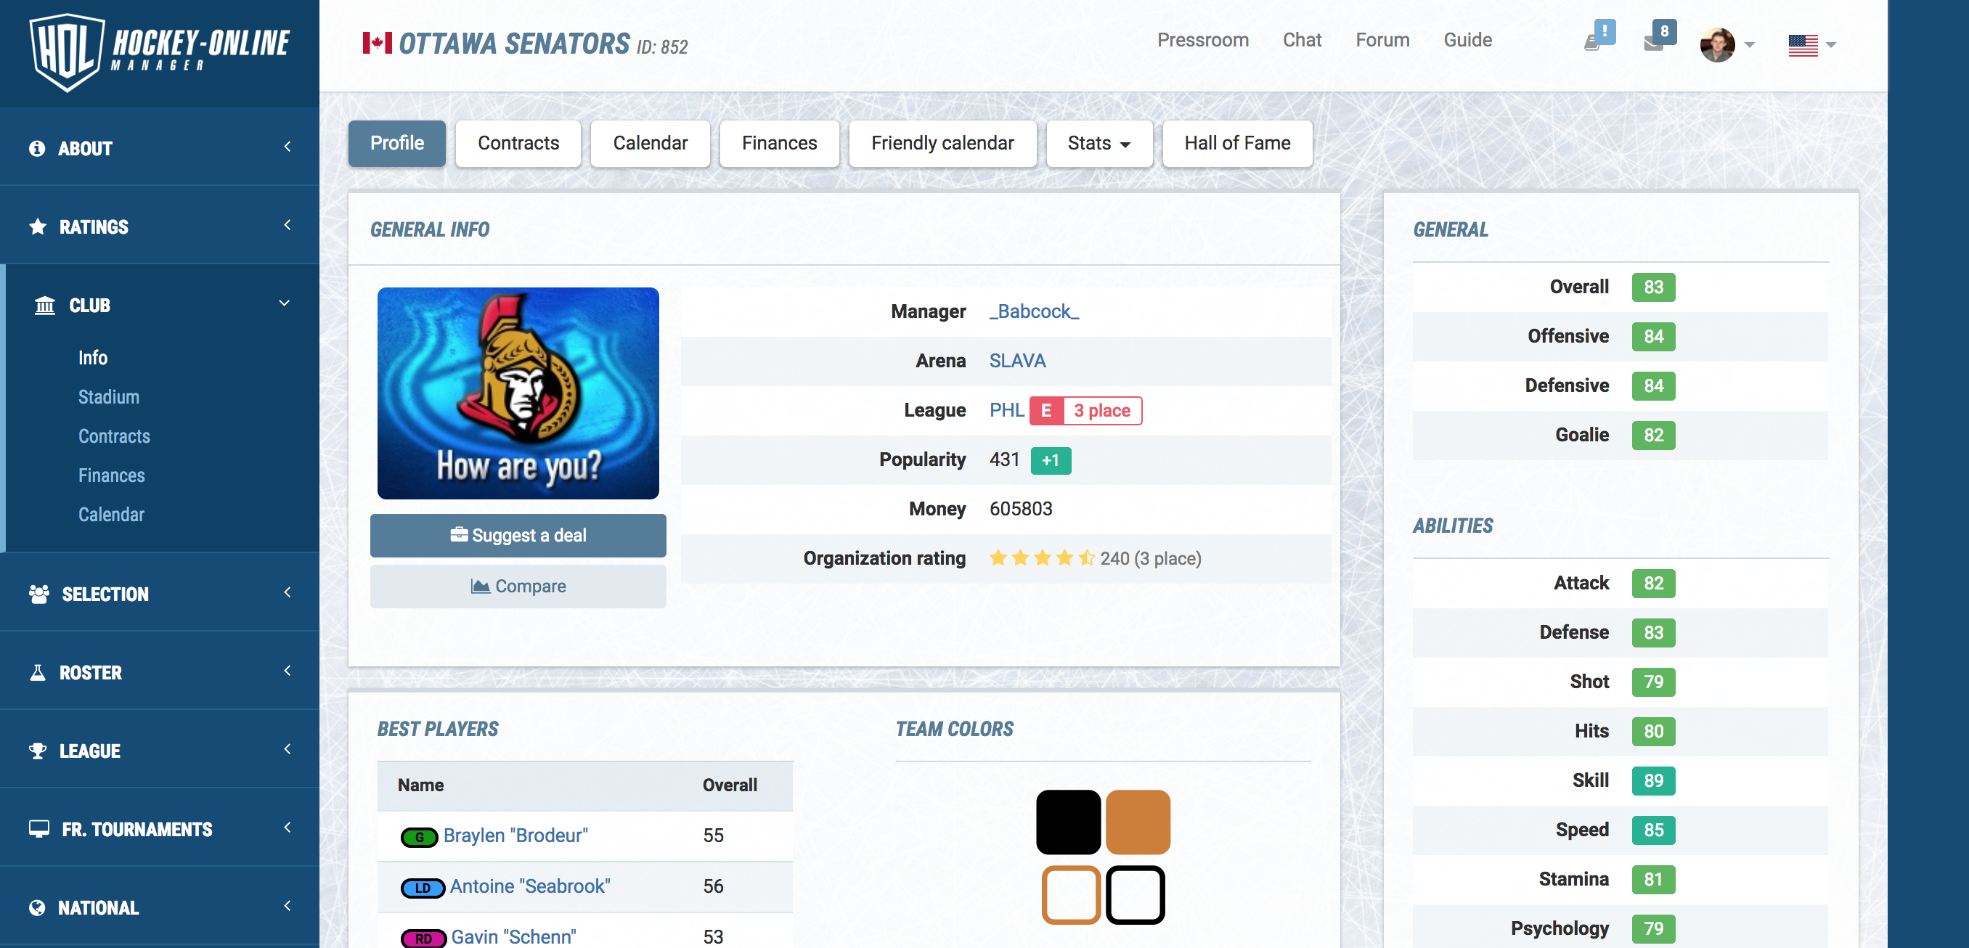Open the notifications alert icon
The width and height of the screenshot is (1969, 948).
click(1600, 36)
